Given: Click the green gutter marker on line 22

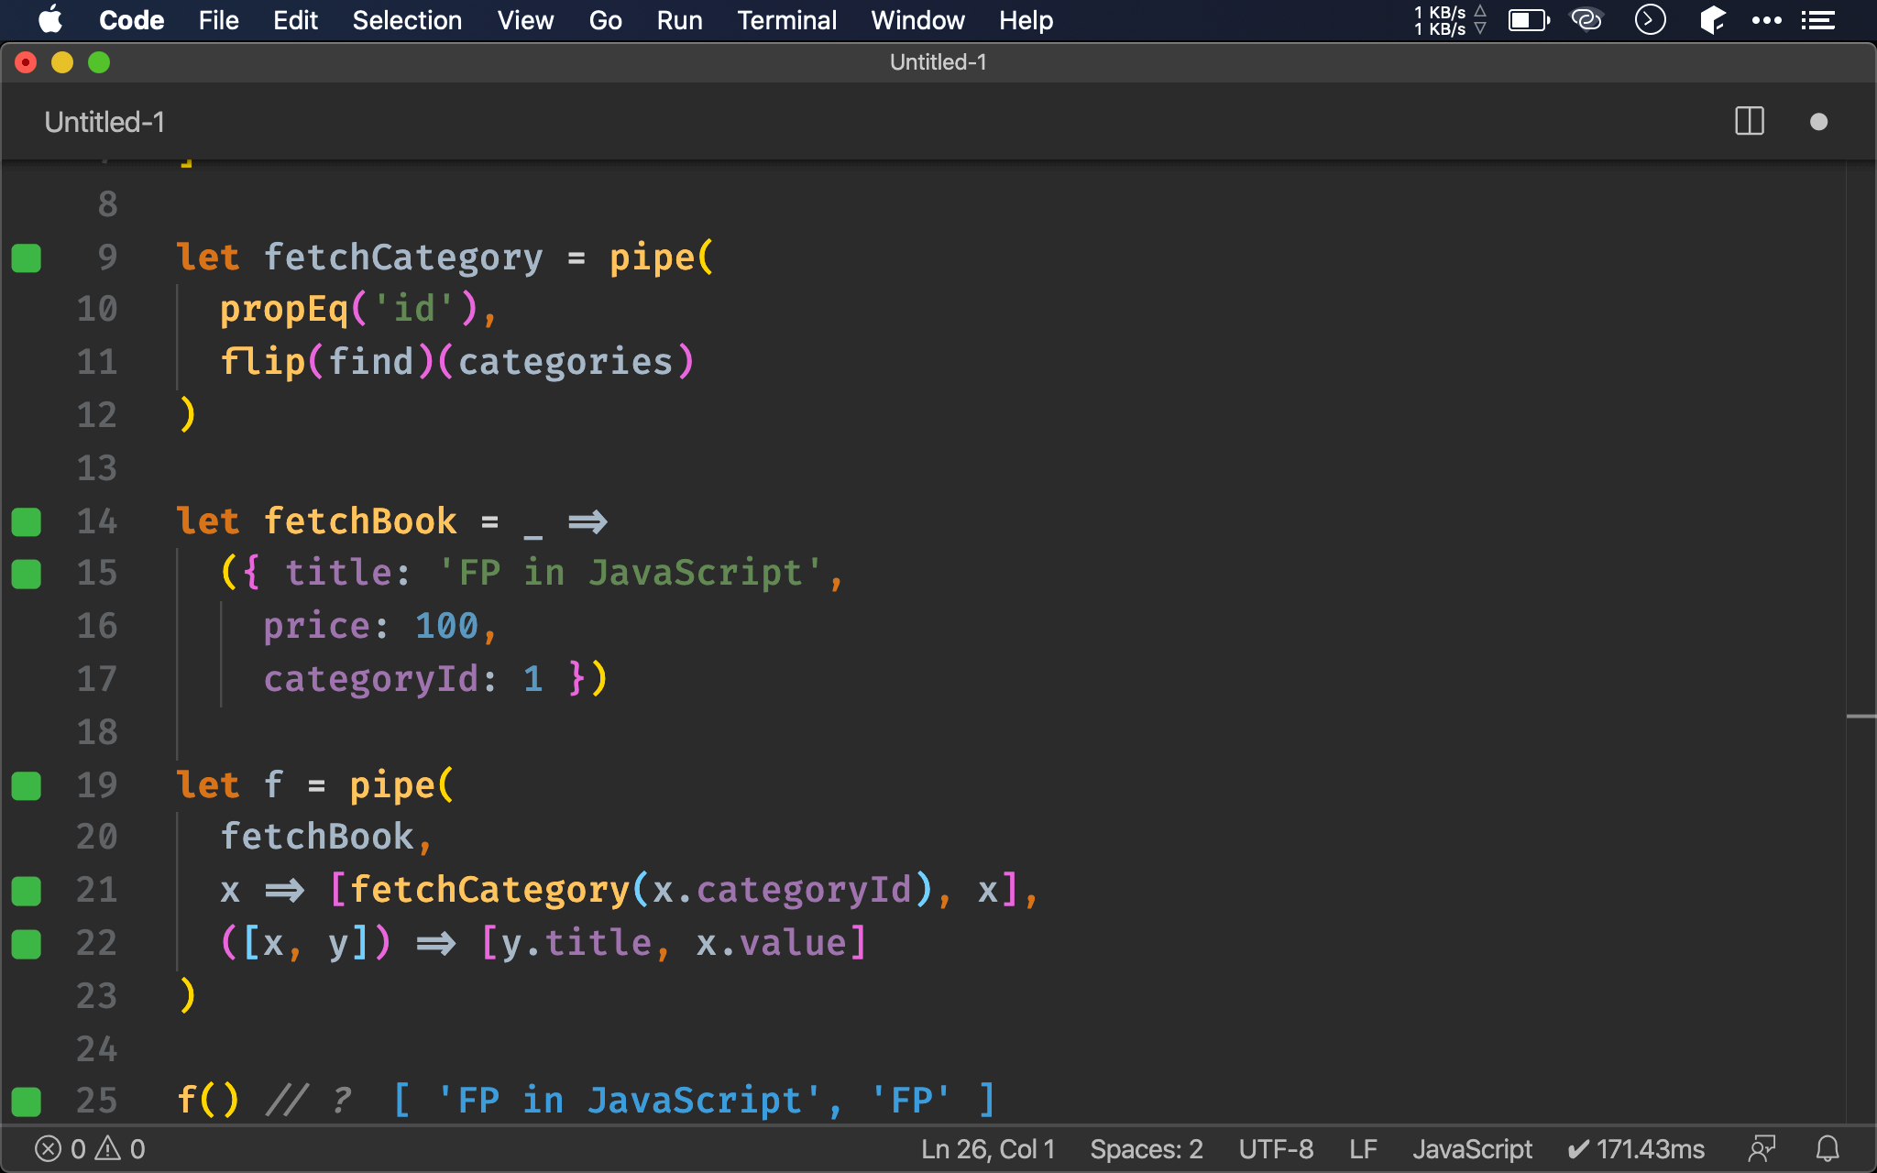Looking at the screenshot, I should pos(27,944).
